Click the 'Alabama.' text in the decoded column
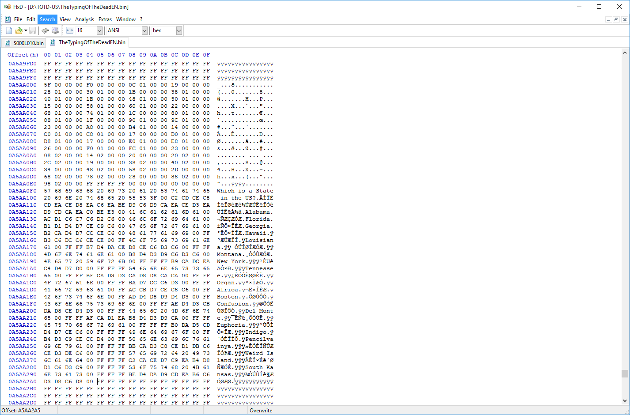 pyautogui.click(x=259, y=212)
